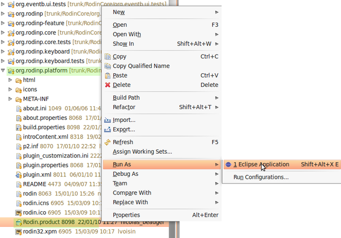Viewport: 341px width, 238px height.
Task: Click the Import icon in menu
Action: (x=108, y=120)
